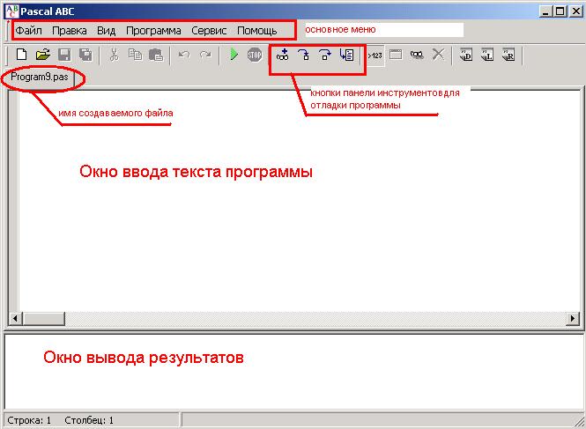Run the program with the green arrow
Image resolution: width=586 pixels, height=429 pixels.
[x=234, y=55]
